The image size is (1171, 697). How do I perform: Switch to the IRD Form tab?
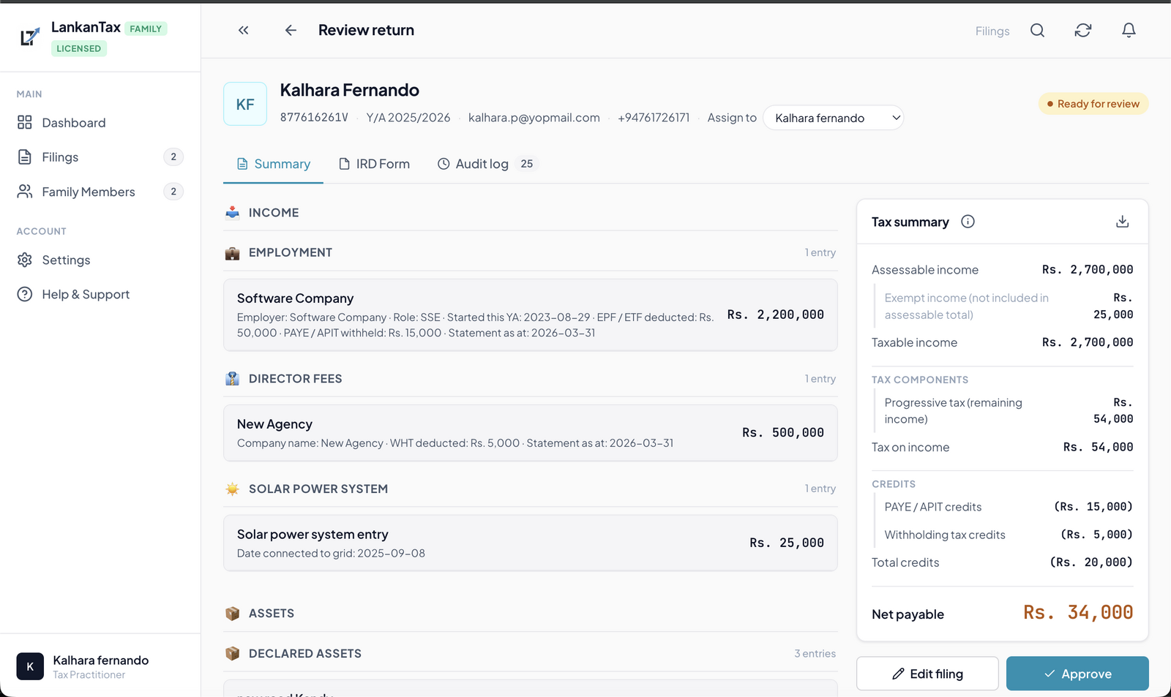(x=374, y=164)
